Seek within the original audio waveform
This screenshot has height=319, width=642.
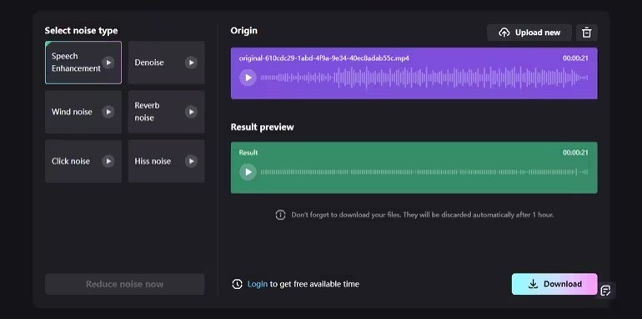point(424,77)
